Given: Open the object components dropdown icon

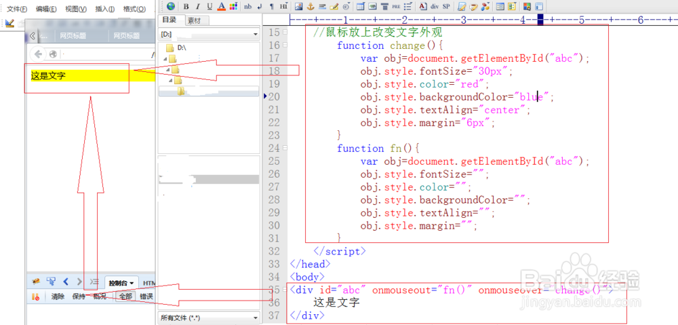Looking at the screenshot, I should pyautogui.click(x=486, y=6).
